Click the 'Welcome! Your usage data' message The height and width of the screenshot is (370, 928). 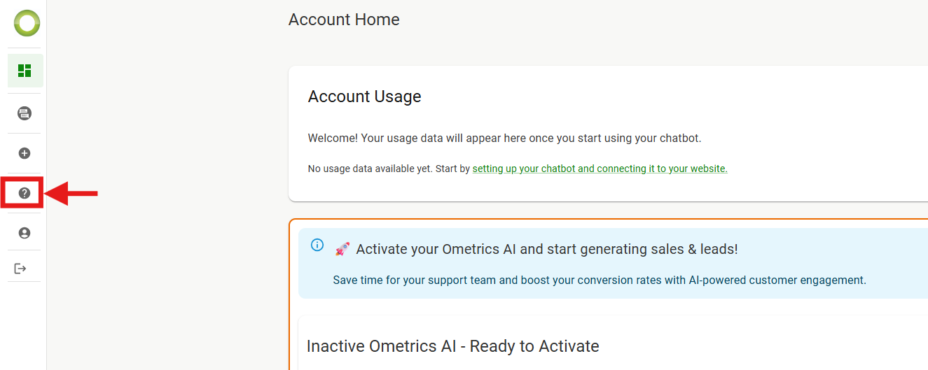504,138
